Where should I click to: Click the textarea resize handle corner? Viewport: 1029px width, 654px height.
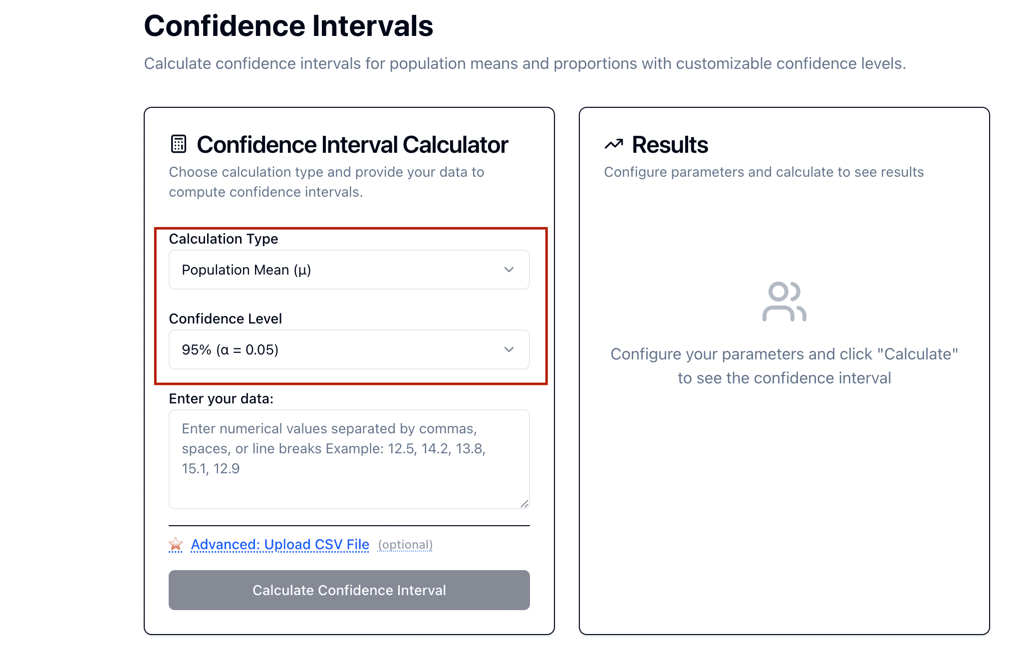[524, 504]
